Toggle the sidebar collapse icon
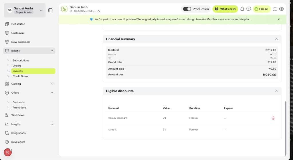Image resolution: width=293 pixels, height=160 pixels. click(x=50, y=10)
